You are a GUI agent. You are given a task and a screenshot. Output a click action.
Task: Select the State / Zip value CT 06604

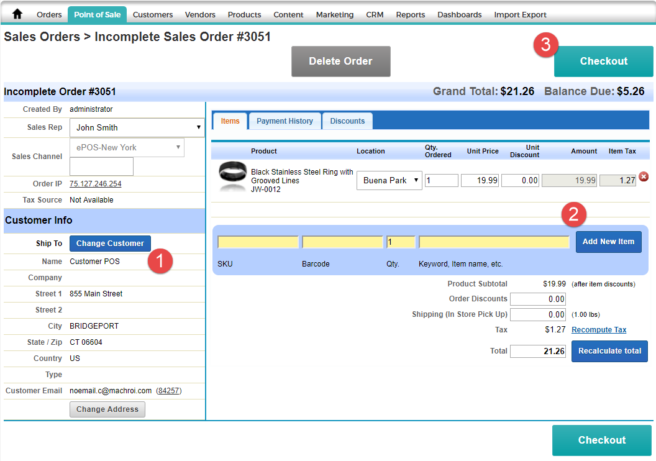[x=86, y=342]
